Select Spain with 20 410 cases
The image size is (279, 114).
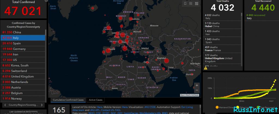(23, 43)
